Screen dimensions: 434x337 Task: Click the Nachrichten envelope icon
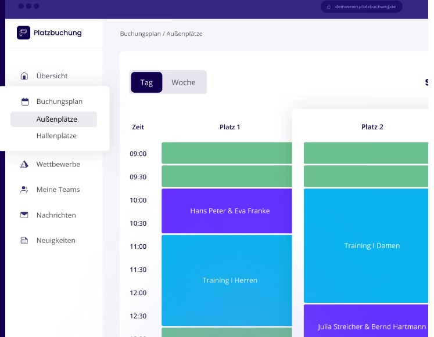[24, 215]
